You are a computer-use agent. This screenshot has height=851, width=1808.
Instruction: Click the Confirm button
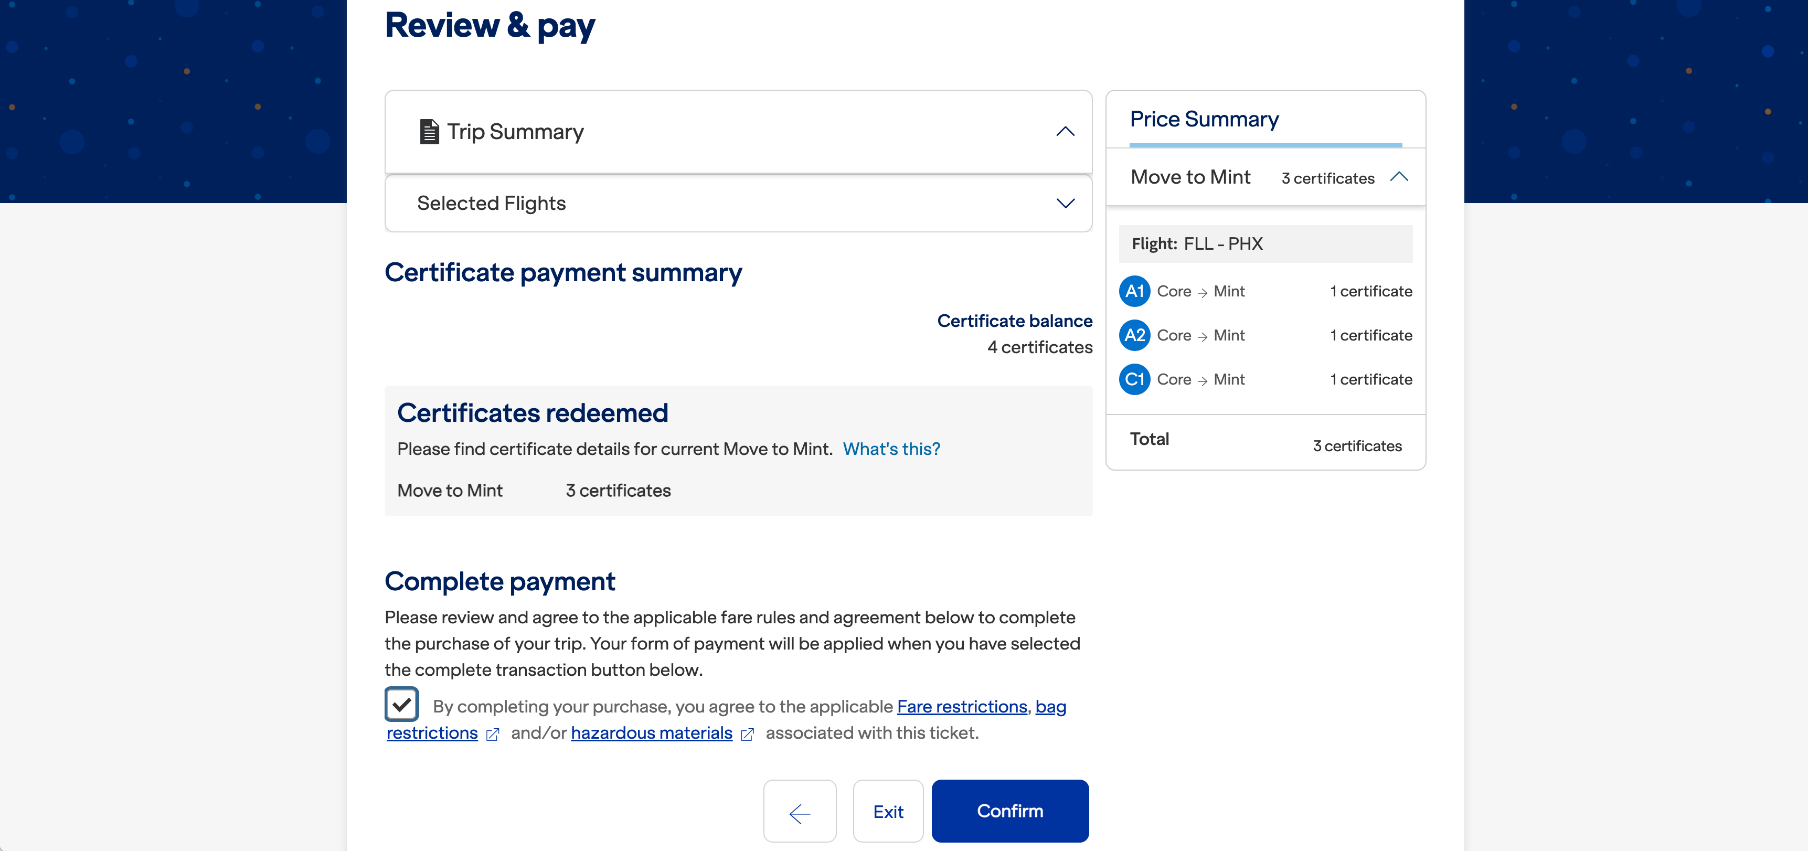(1009, 812)
